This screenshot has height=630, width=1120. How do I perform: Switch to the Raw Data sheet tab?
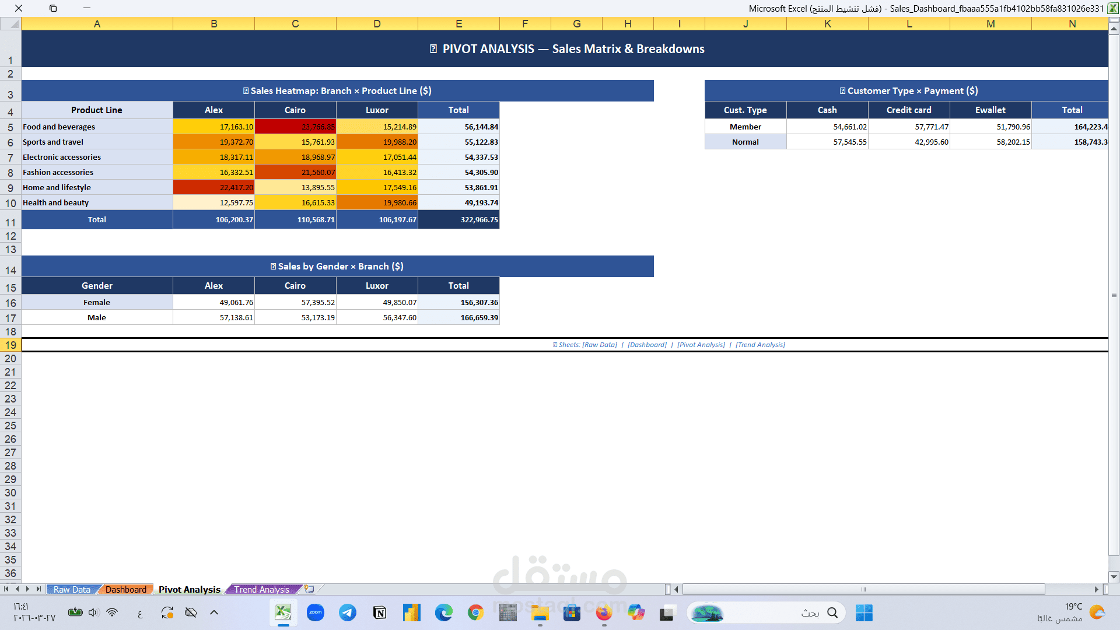coord(72,590)
